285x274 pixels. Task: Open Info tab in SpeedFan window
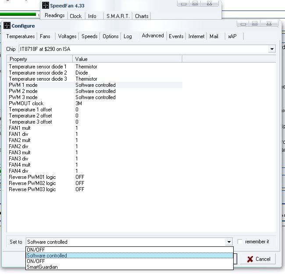(x=92, y=16)
